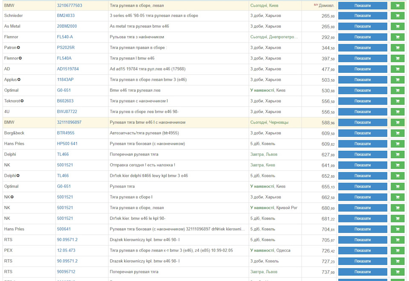Click text 'Отправка сегодня ! есть наложка !'

[142, 165]
